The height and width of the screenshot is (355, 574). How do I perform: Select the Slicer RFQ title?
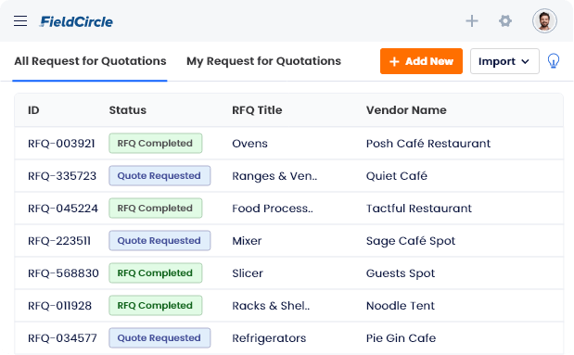(x=248, y=273)
